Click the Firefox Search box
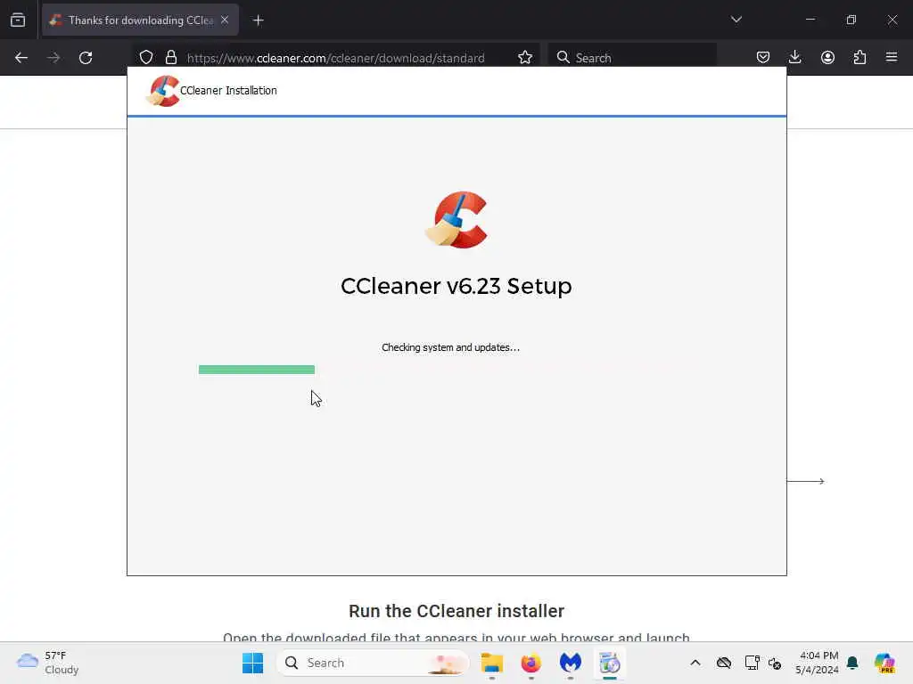913x684 pixels. [632, 58]
